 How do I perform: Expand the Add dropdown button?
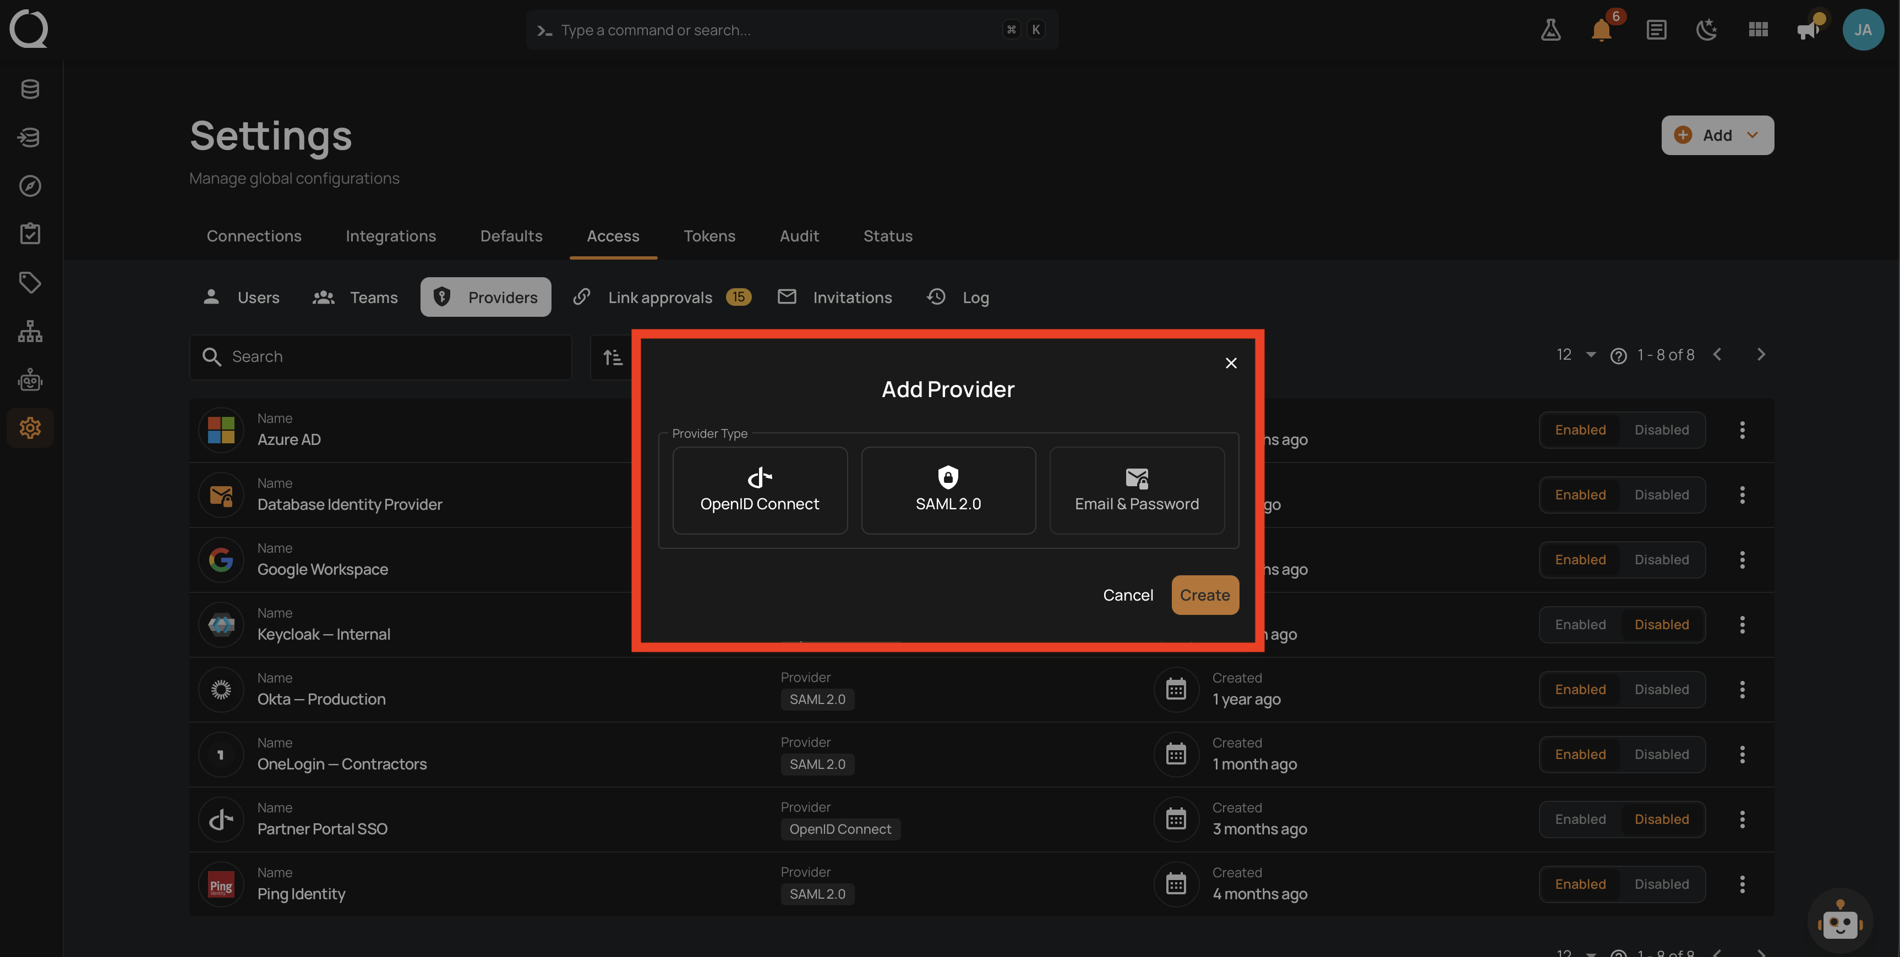pyautogui.click(x=1717, y=135)
